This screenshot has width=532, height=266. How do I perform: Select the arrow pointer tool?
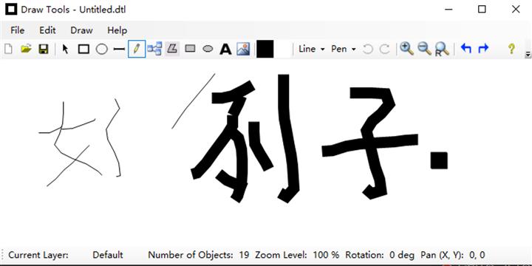[x=66, y=50]
